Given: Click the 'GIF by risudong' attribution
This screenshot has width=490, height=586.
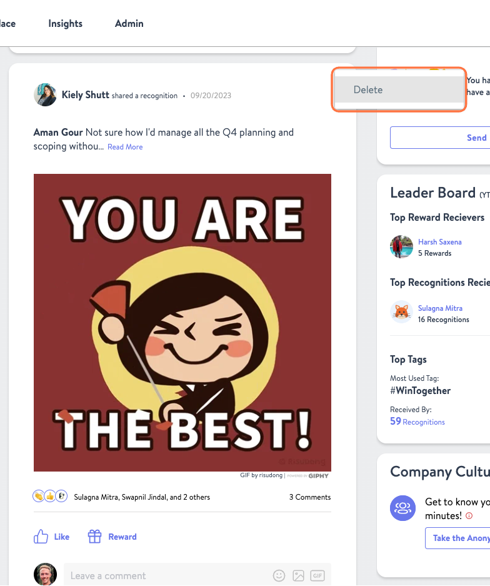Looking at the screenshot, I should (x=261, y=475).
